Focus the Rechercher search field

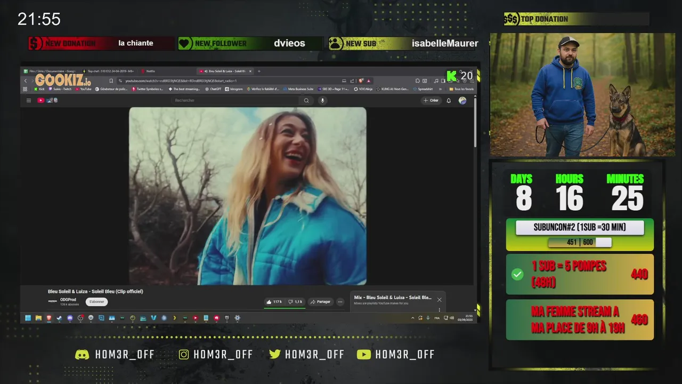point(234,100)
